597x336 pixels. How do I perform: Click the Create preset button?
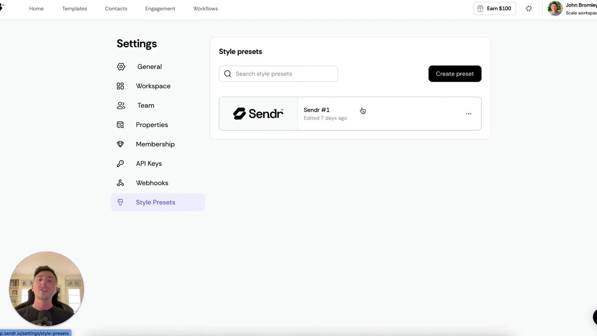point(454,74)
